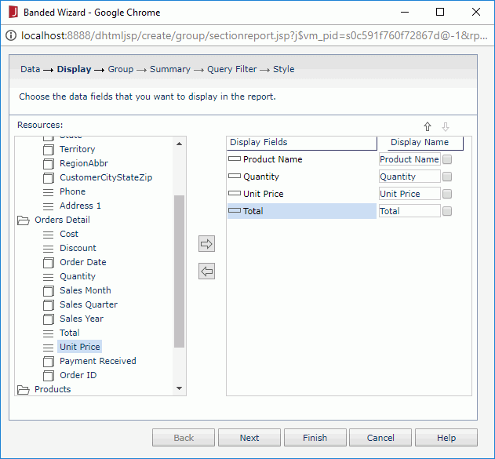Go to the Data wizard step
Screen dimensions: 495x459
tap(31, 69)
